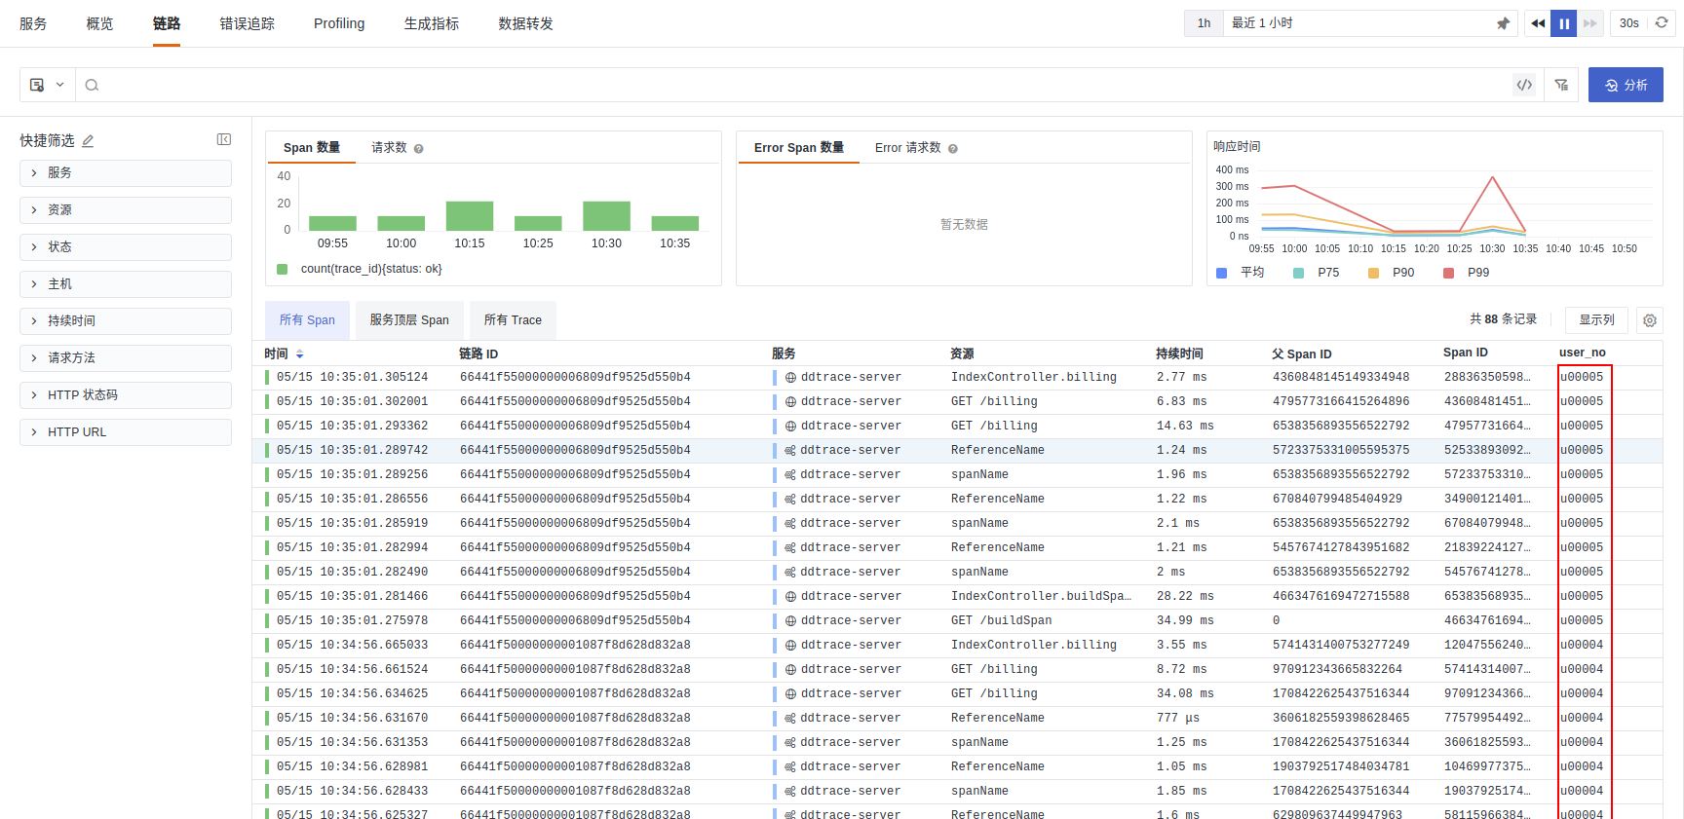The height and width of the screenshot is (819, 1684).
Task: Open the 30s refresh interval dropdown
Action: 1629,23
